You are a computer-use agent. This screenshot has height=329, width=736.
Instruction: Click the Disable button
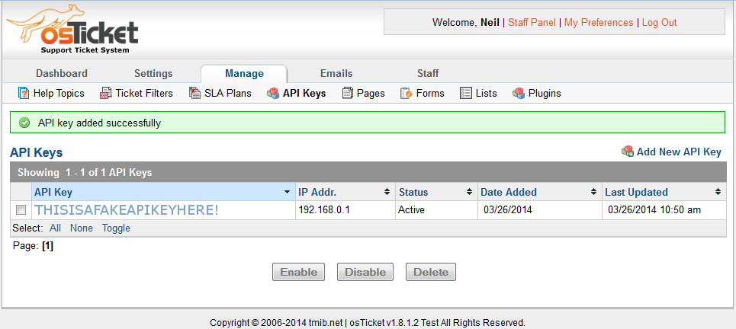(365, 272)
